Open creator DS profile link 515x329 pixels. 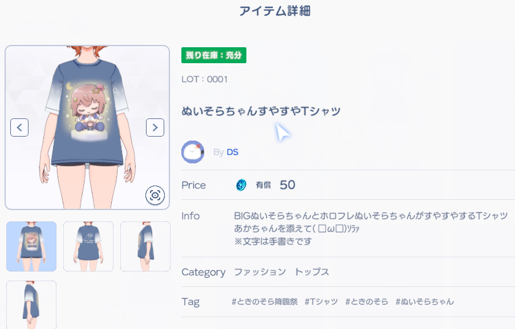tap(232, 152)
